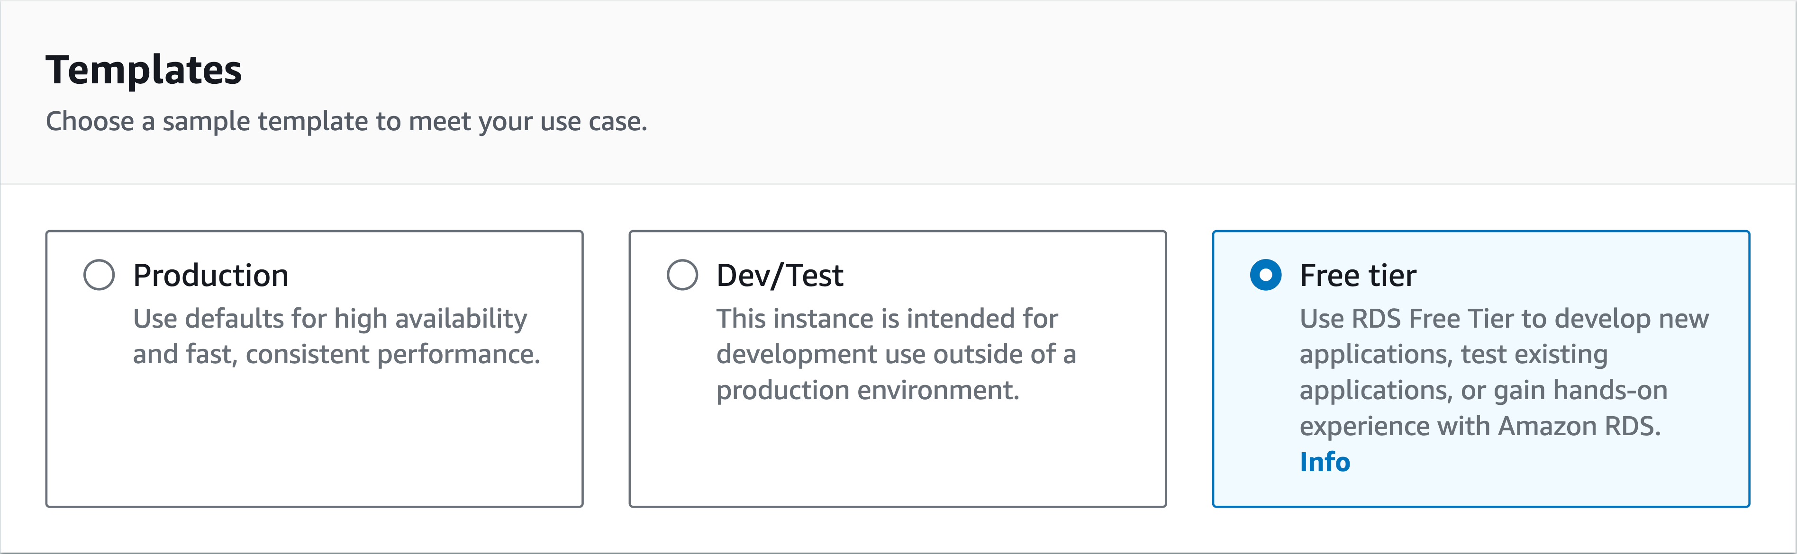The image size is (1797, 554).
Task: Click the Templates section heading
Action: [144, 70]
